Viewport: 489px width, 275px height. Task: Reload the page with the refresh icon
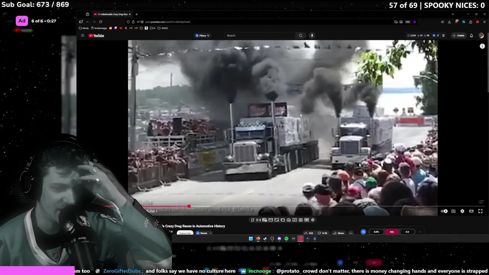100,22
